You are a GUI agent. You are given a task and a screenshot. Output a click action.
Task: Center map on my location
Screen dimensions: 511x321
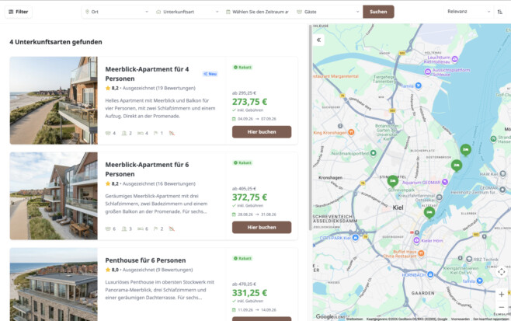coord(501,271)
